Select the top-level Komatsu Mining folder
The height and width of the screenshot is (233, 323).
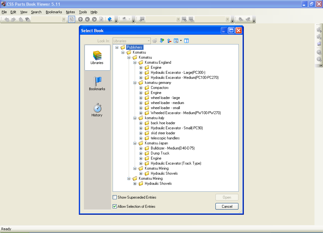tap(150, 178)
